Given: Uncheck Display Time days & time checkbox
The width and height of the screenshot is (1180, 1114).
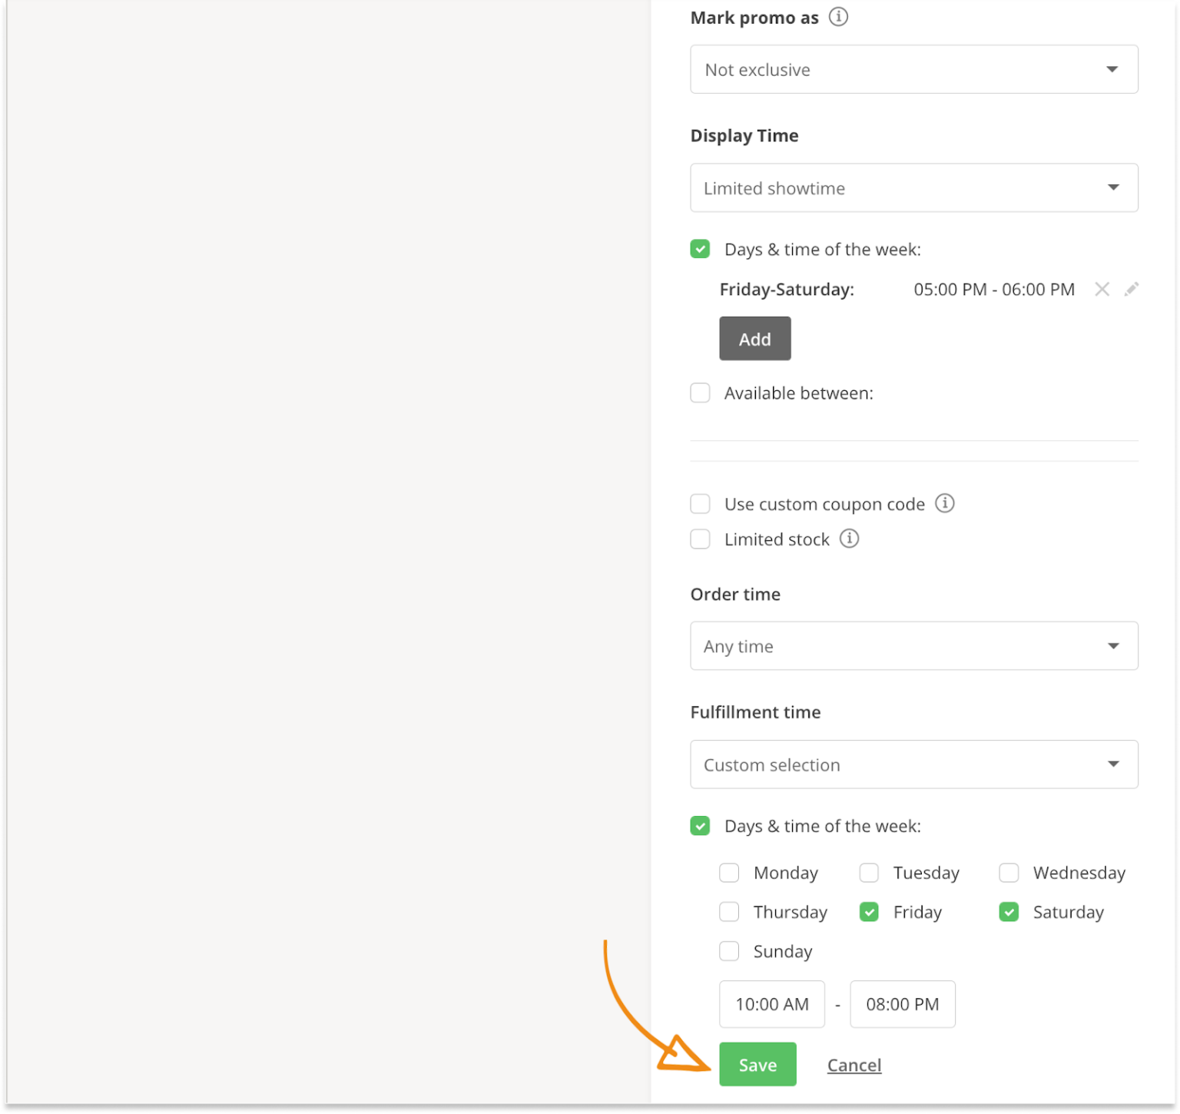Looking at the screenshot, I should (700, 249).
